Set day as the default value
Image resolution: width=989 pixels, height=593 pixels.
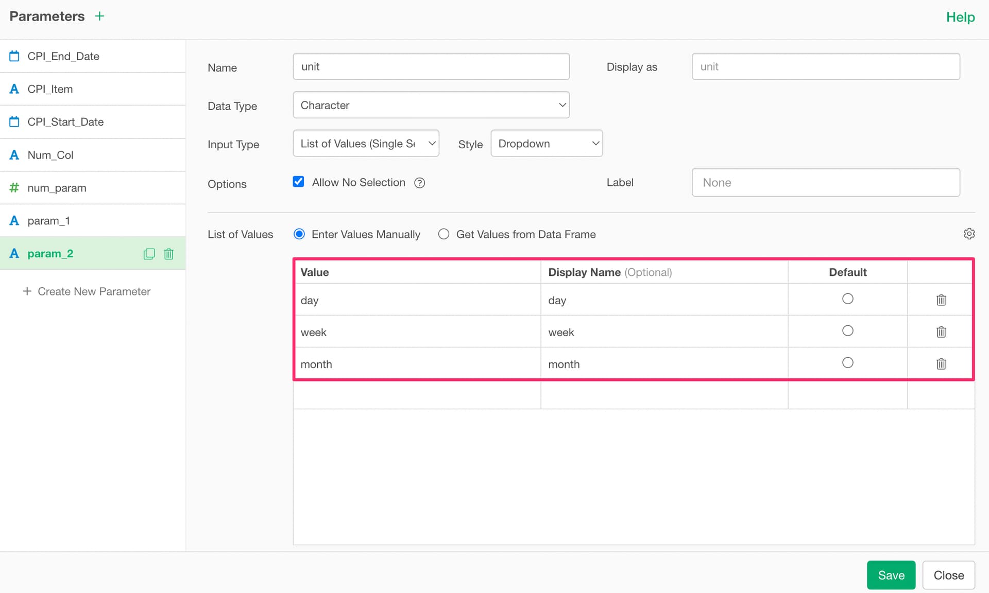(x=848, y=299)
